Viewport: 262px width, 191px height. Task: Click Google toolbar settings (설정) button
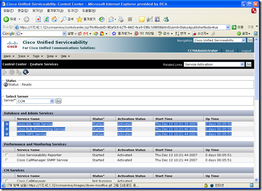pyautogui.click(x=244, y=34)
